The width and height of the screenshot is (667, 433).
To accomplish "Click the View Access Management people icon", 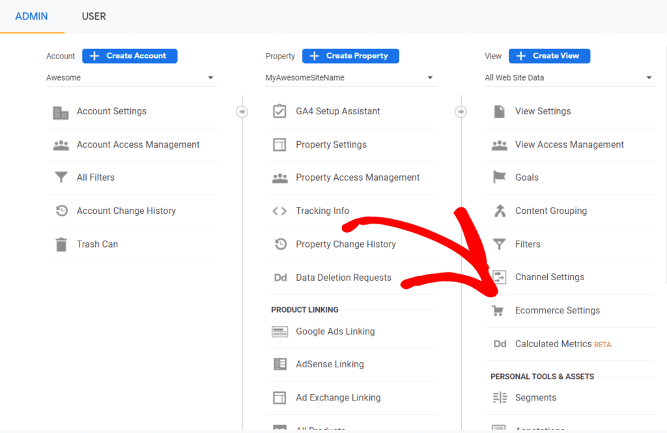I will pos(500,145).
